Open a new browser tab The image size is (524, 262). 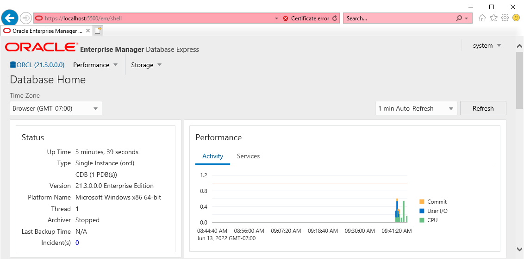[98, 31]
